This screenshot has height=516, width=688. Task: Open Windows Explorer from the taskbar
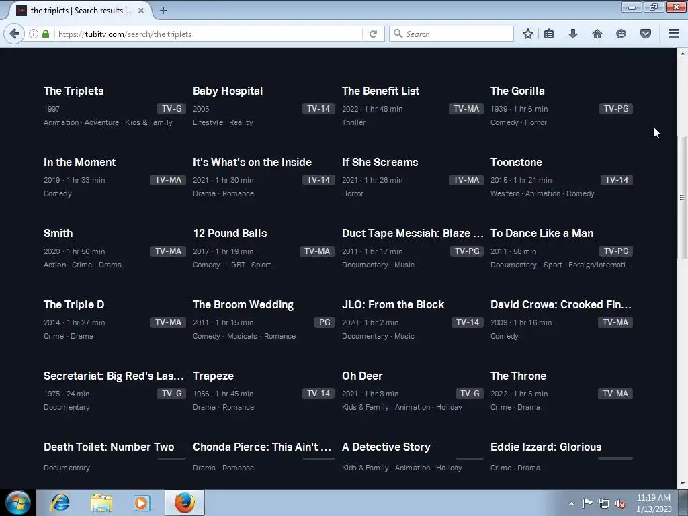101,503
